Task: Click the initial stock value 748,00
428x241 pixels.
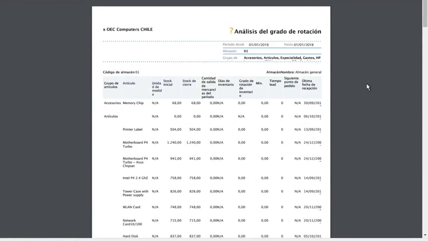Action: (176, 207)
